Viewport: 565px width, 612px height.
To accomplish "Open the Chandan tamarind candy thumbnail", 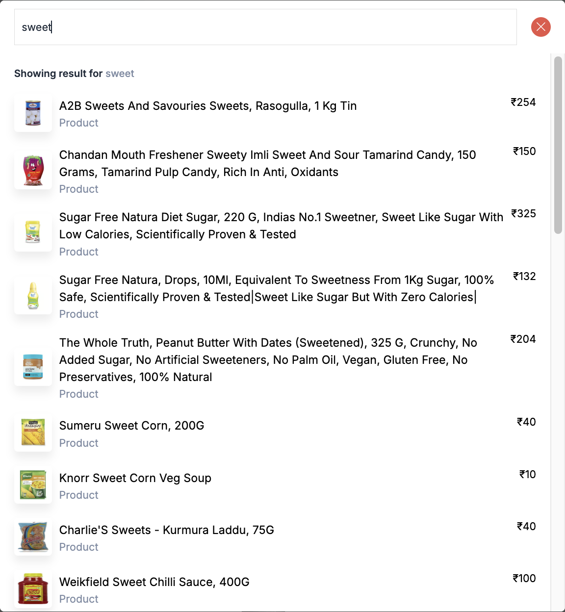I will pos(33,171).
